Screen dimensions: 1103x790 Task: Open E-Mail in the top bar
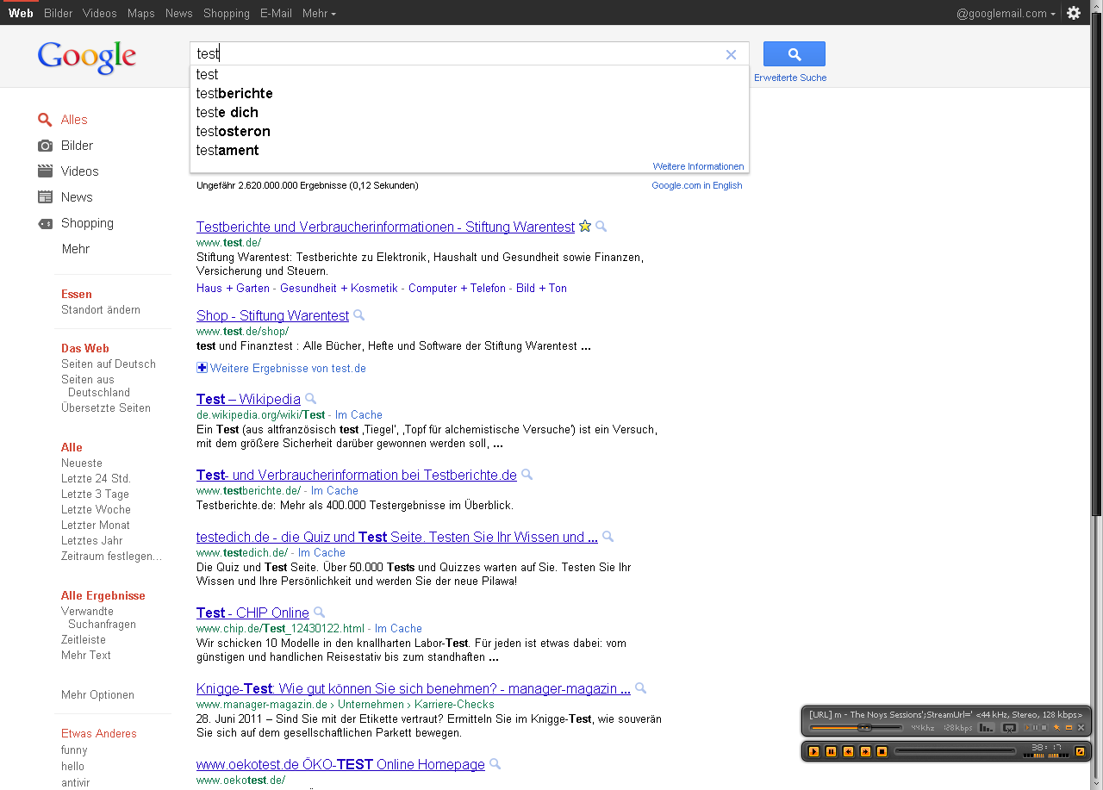point(276,13)
